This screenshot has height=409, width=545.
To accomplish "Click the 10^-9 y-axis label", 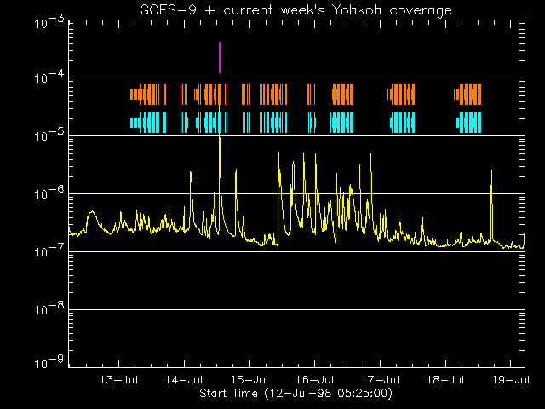I will coord(49,362).
